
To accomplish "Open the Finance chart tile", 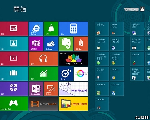I will click(43, 73).
